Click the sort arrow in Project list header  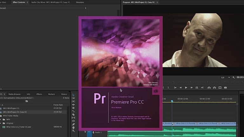point(2,105)
